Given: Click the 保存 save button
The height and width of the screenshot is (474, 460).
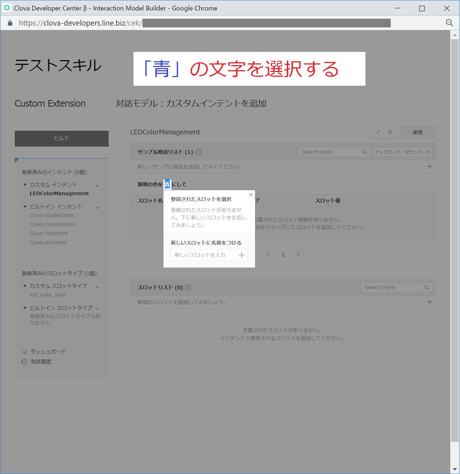Looking at the screenshot, I should 417,133.
